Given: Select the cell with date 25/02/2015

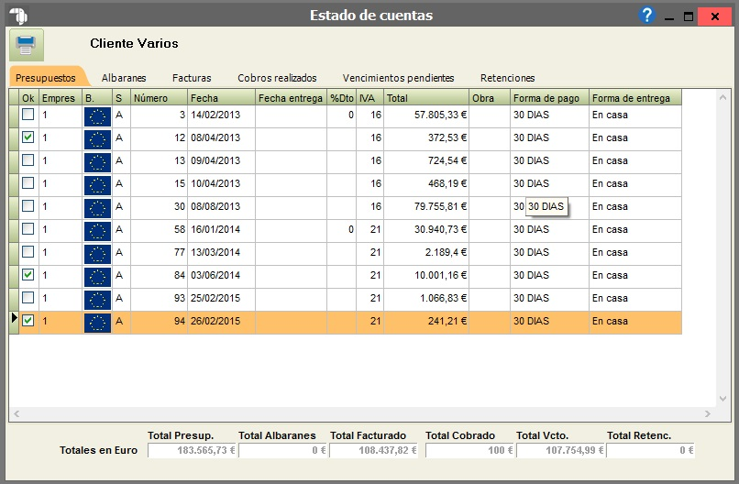Looking at the screenshot, I should tap(222, 300).
